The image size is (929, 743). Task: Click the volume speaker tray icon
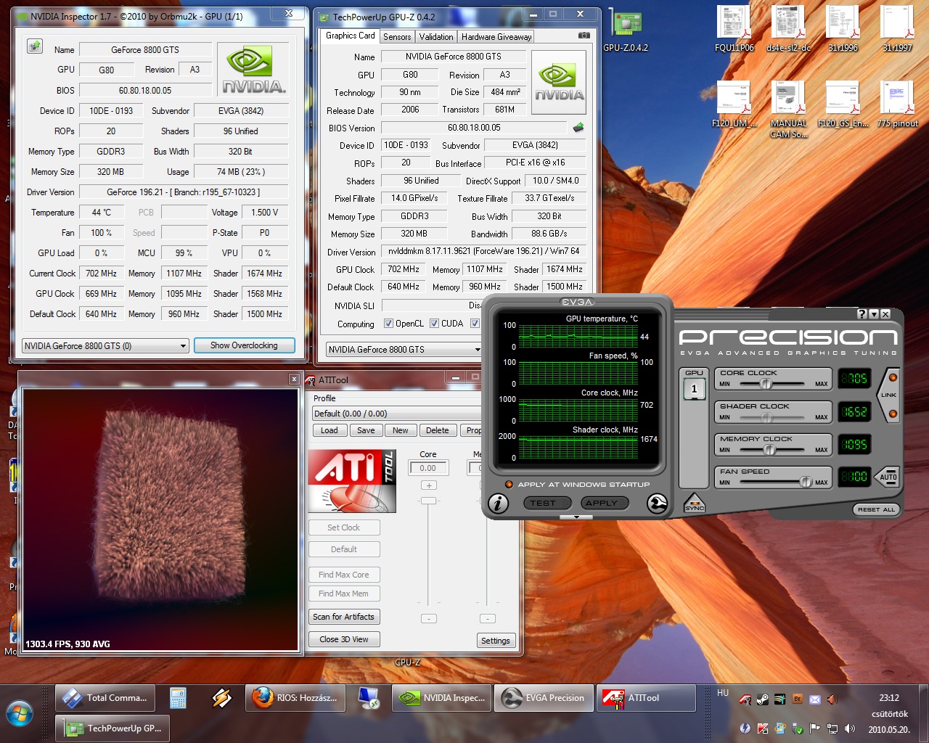[849, 728]
